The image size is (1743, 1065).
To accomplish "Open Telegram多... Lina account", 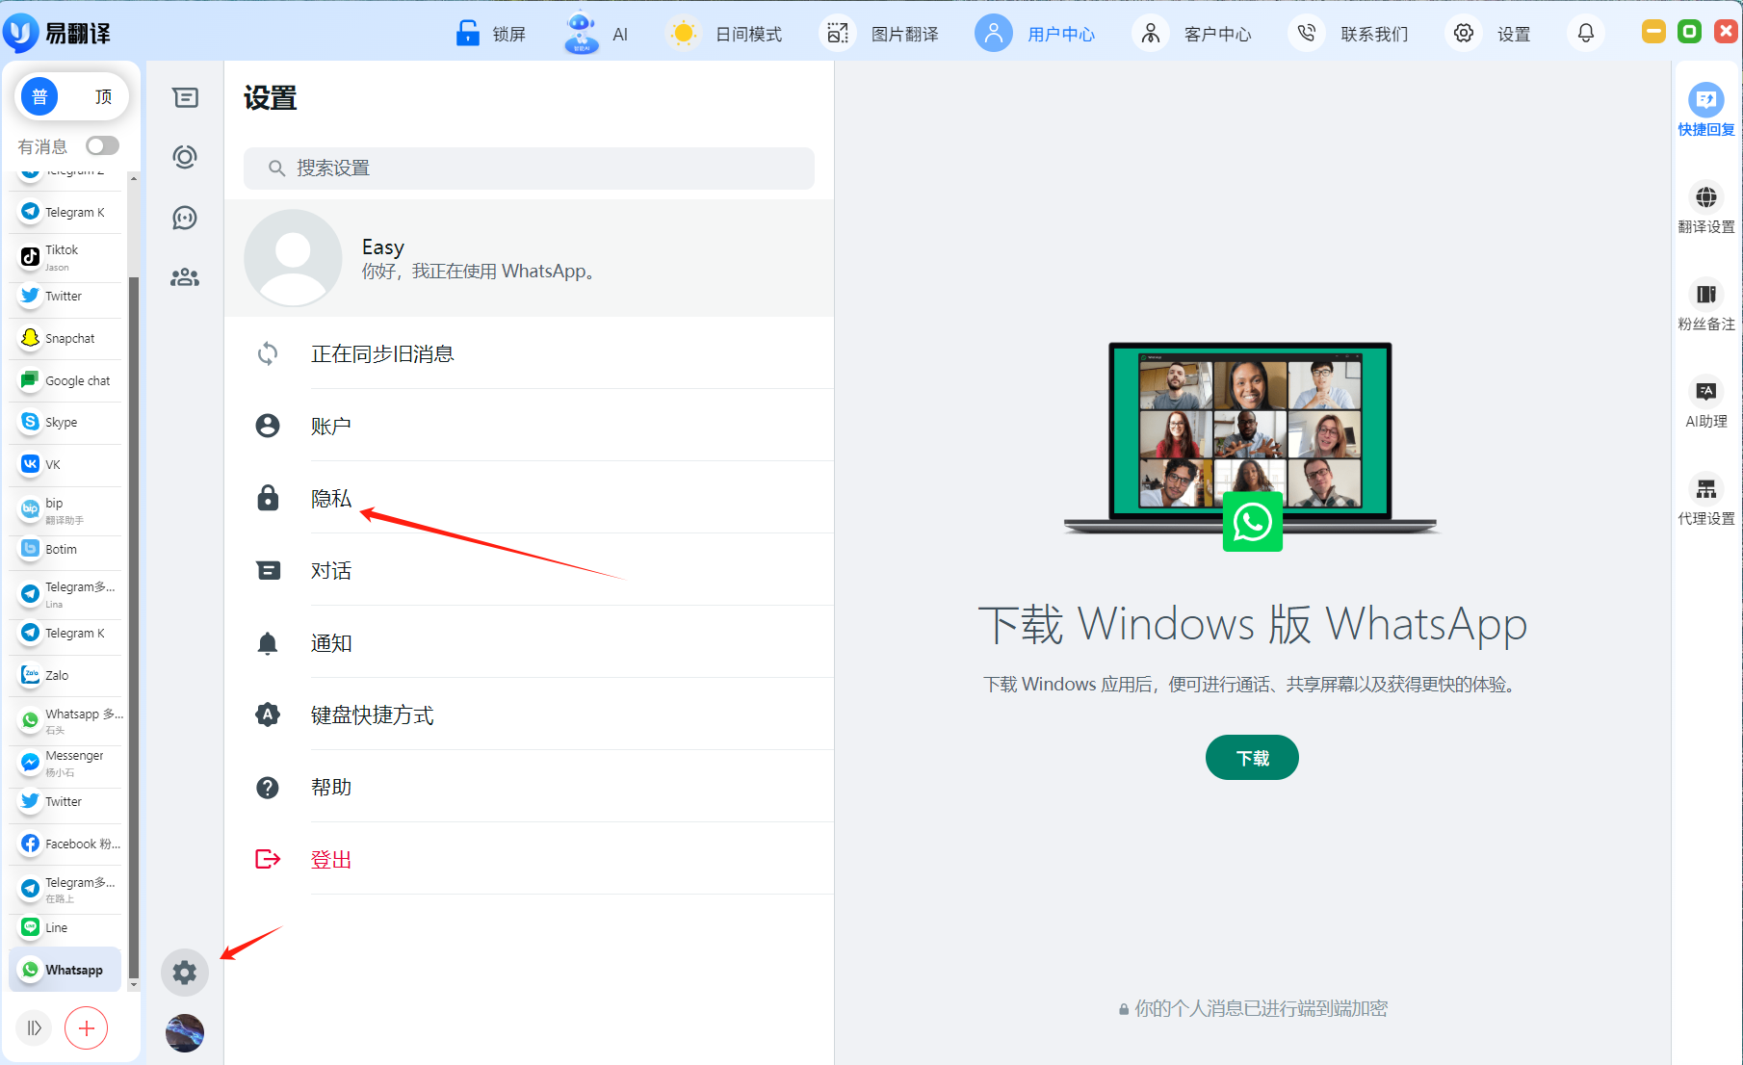I will [65, 594].
